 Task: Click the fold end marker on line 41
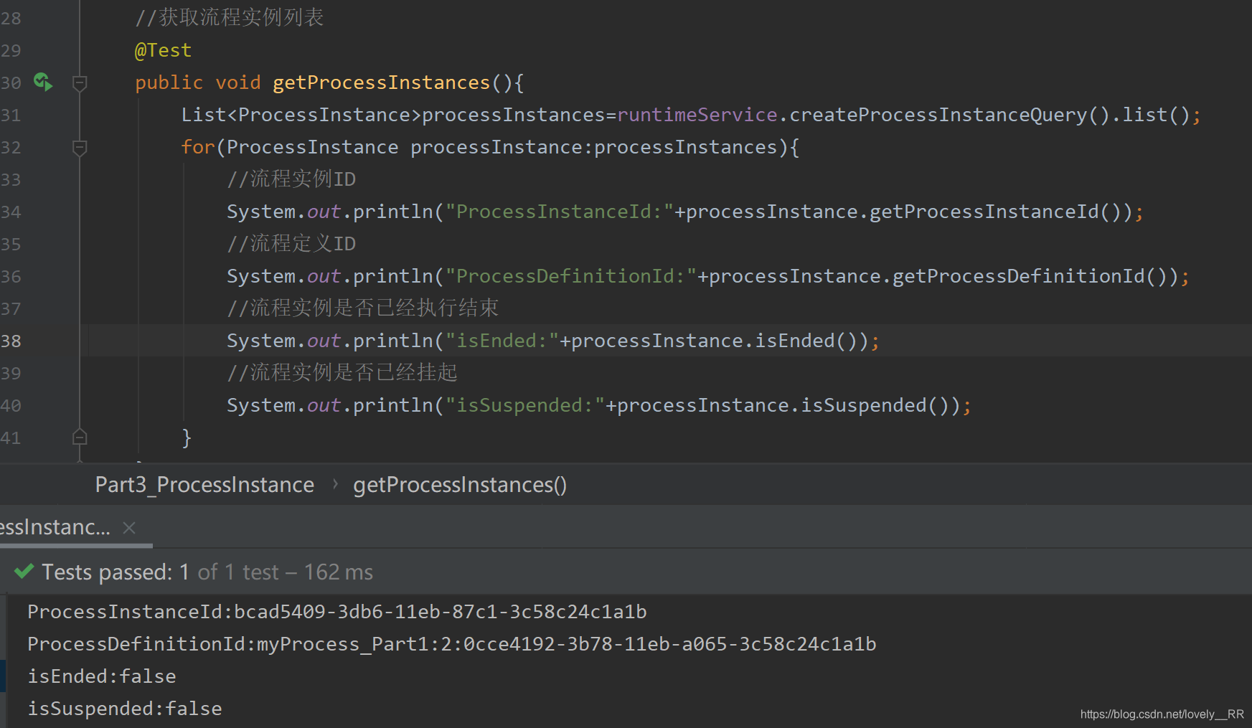coord(80,437)
